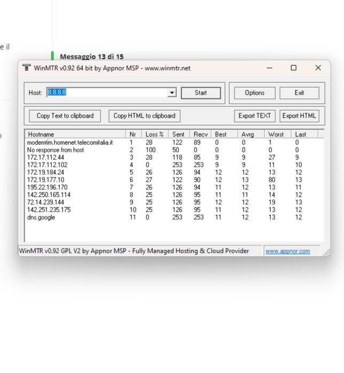
Task: Click the Exit button
Action: [299, 93]
